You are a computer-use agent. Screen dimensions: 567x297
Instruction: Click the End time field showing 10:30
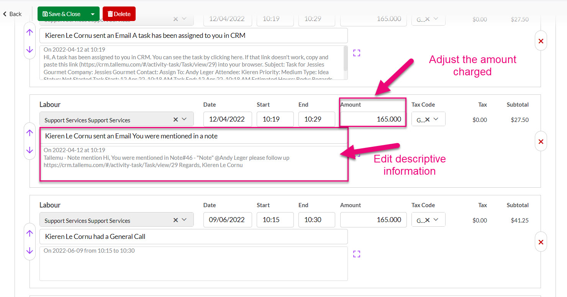[316, 220]
